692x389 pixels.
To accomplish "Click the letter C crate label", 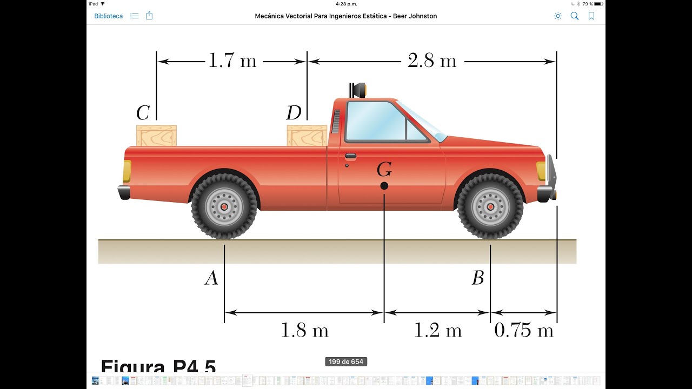I will coord(143,113).
